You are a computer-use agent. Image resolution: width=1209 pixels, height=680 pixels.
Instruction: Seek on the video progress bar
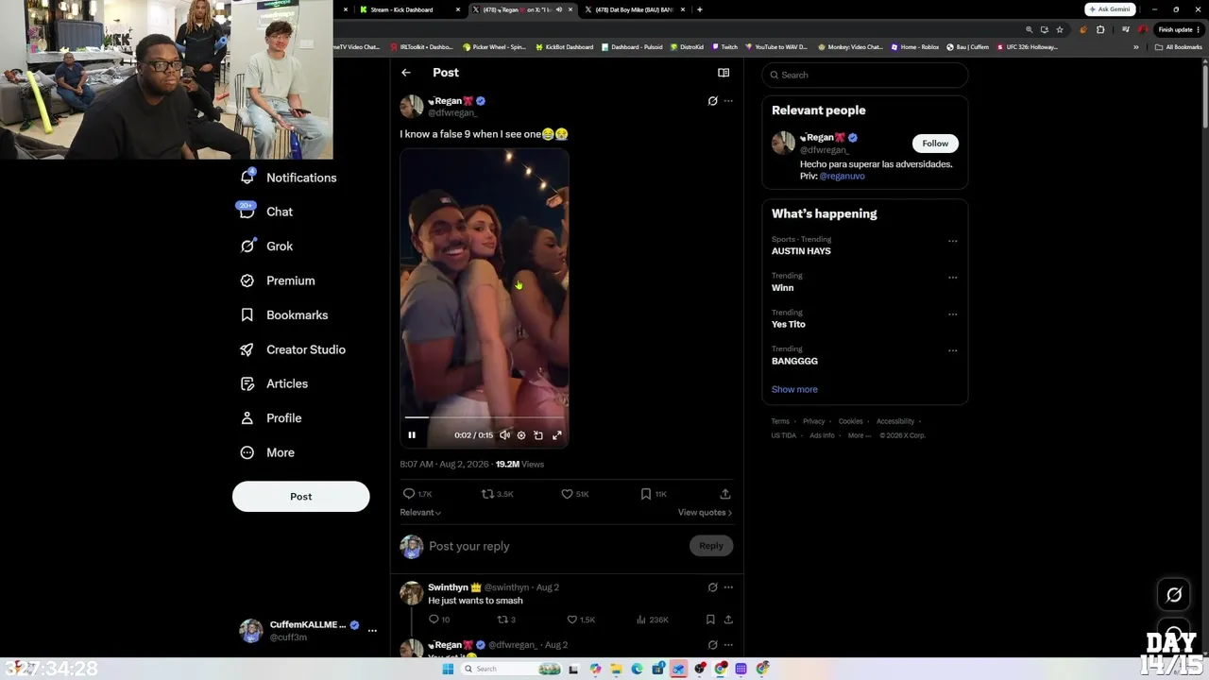(x=485, y=416)
